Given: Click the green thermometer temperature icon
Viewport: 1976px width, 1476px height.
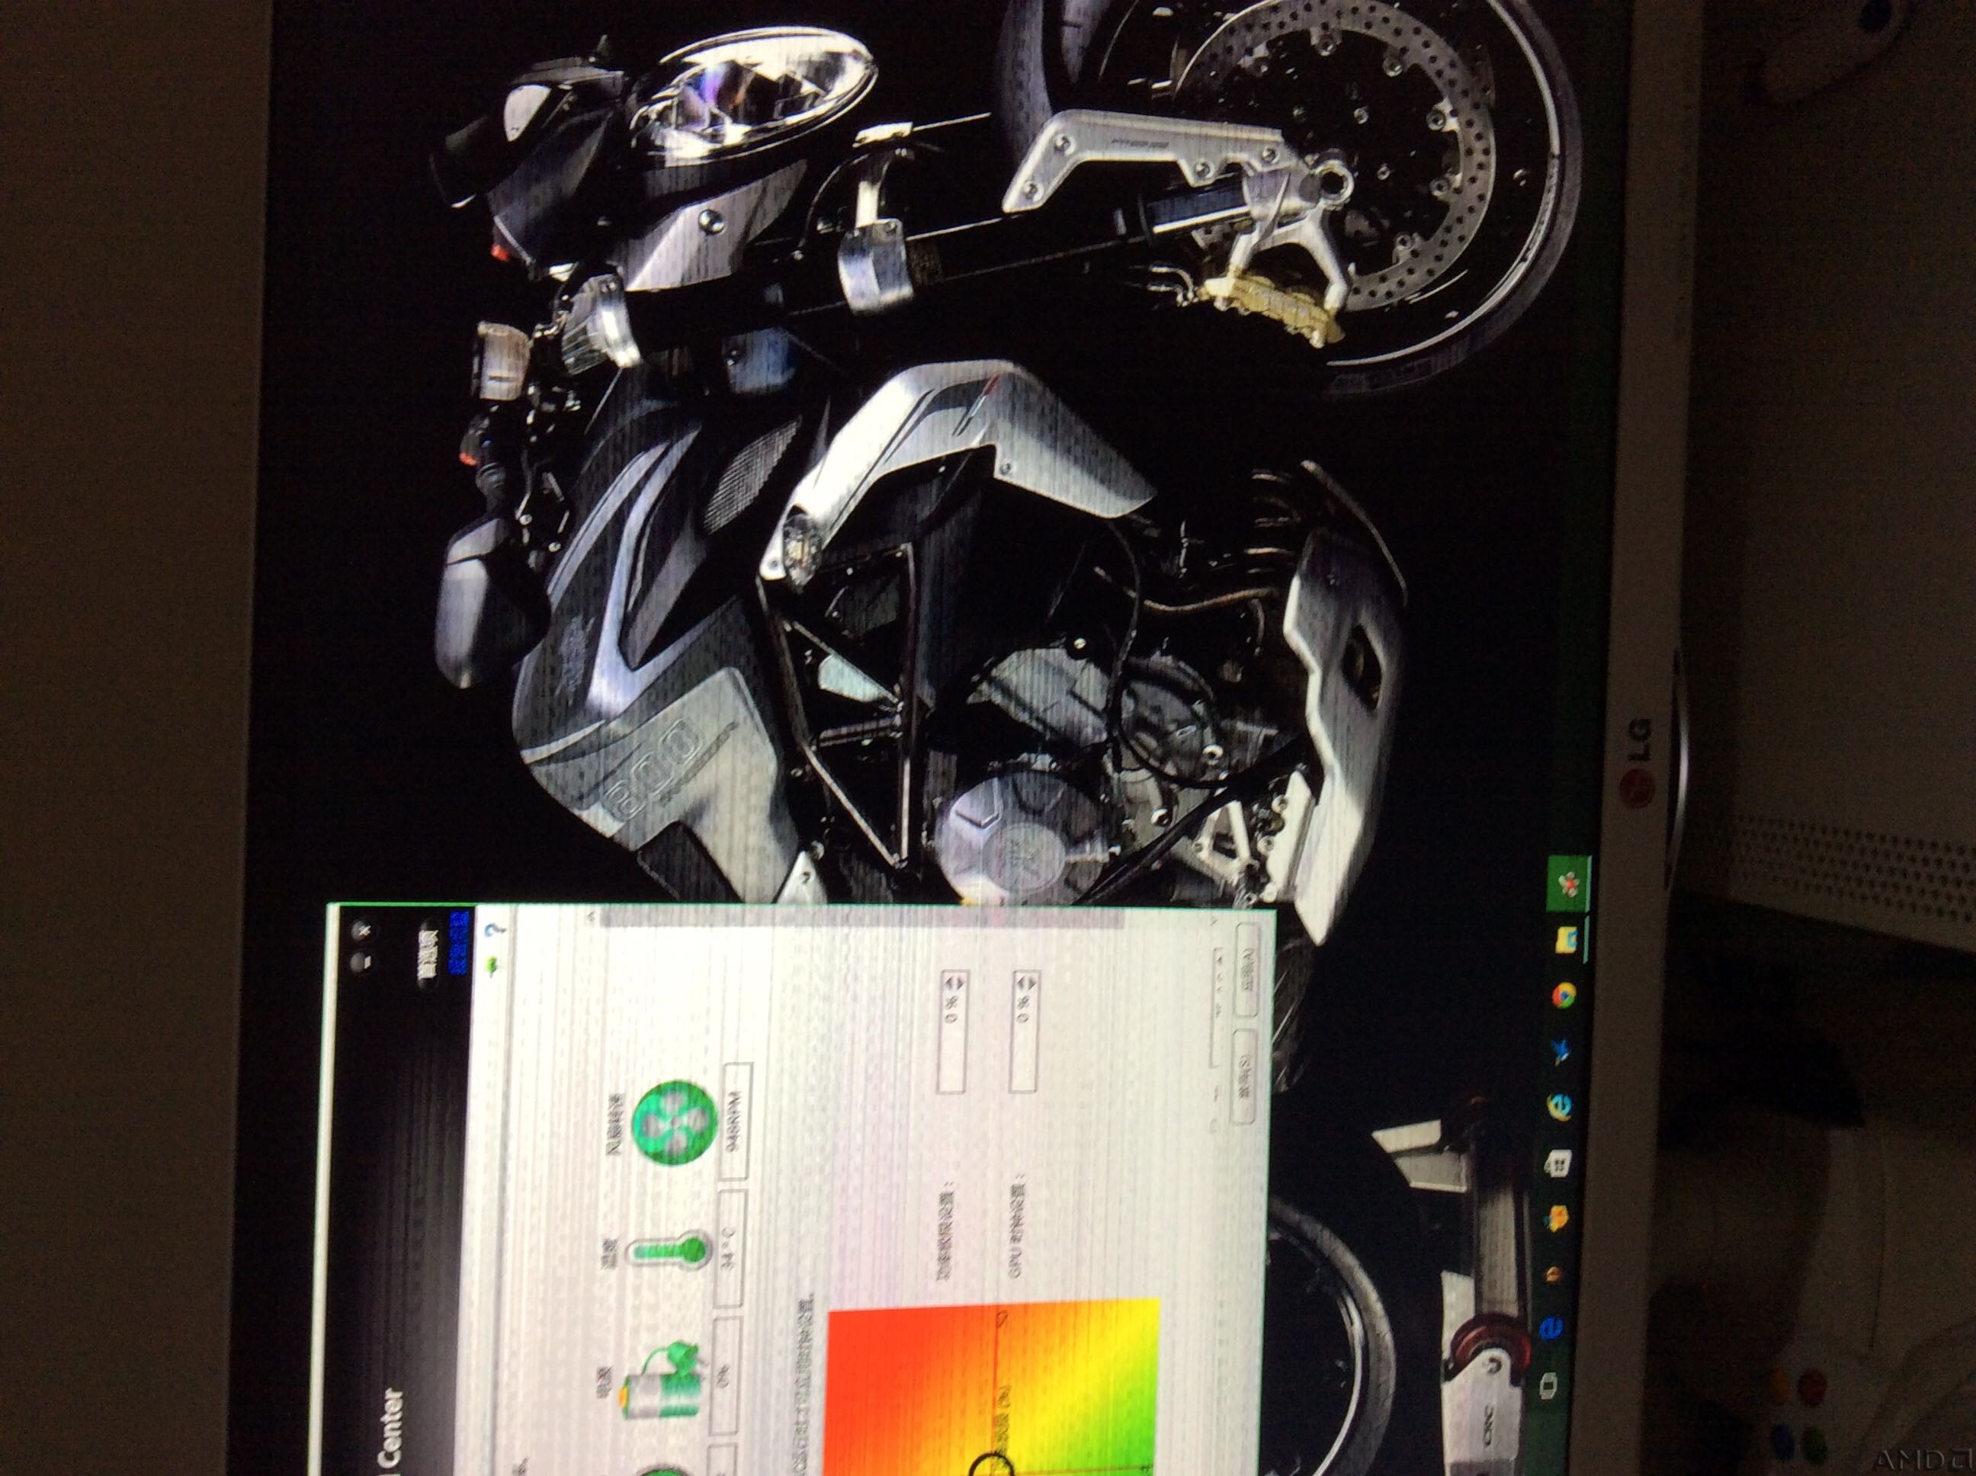Looking at the screenshot, I should (670, 1252).
